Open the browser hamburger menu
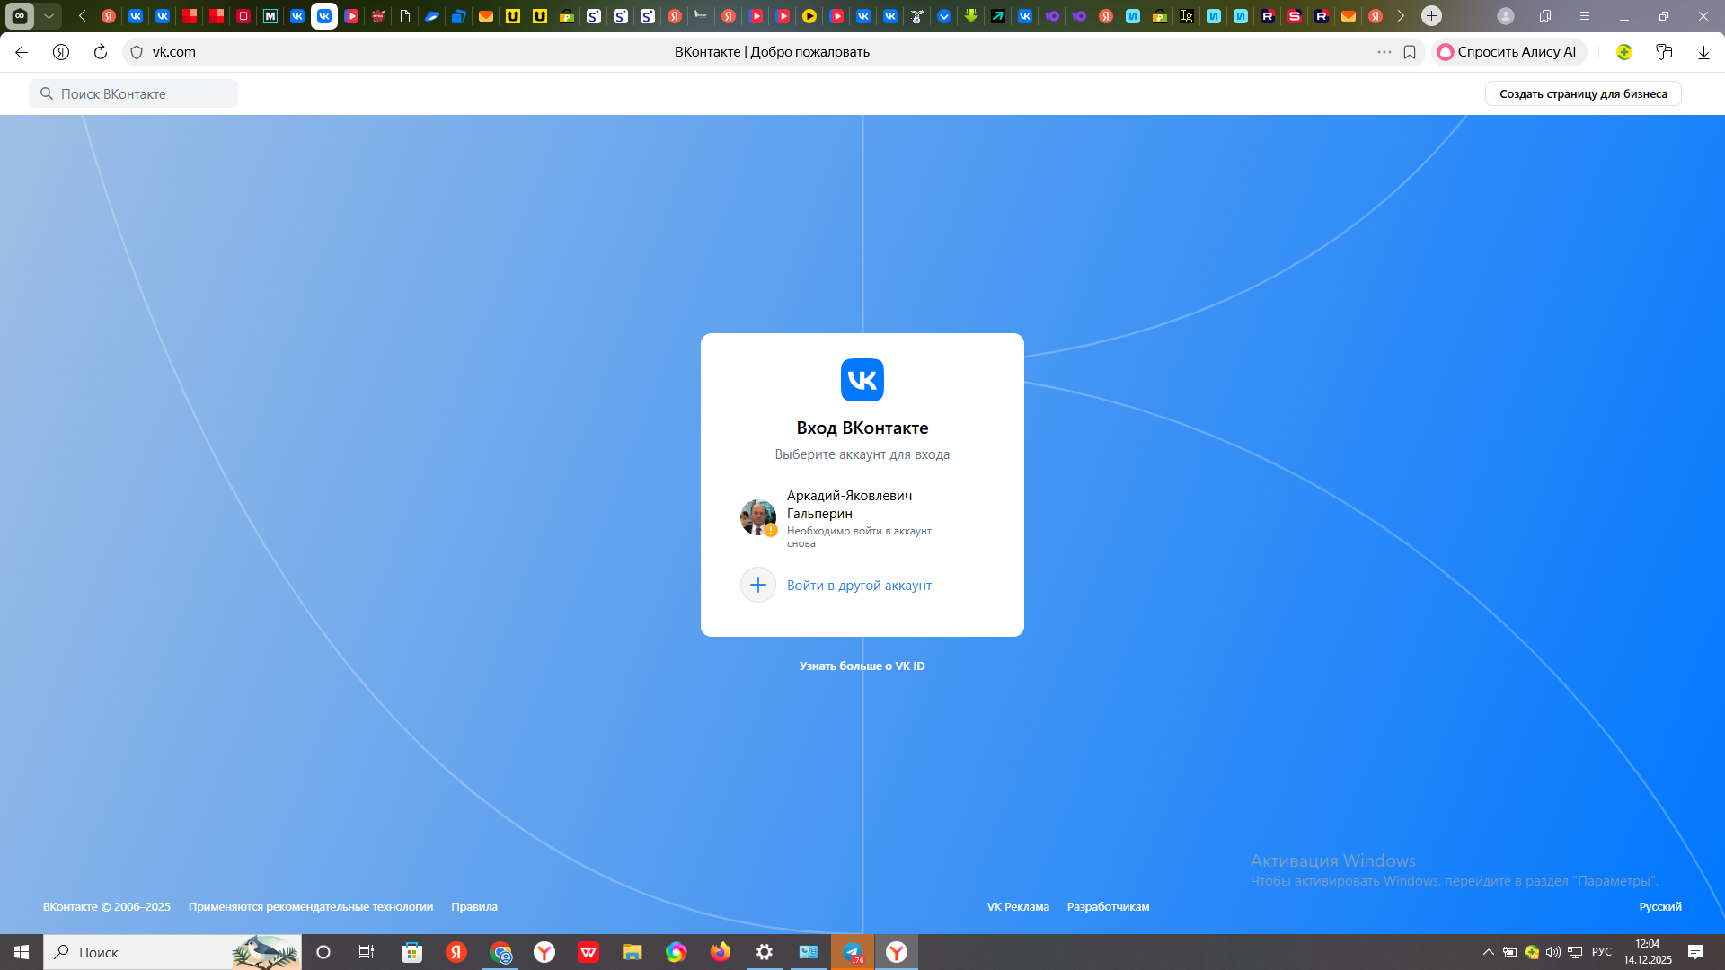This screenshot has height=970, width=1725. pos(1585,16)
